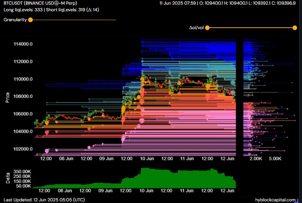Click the 5.00K histogram axis label

[x=275, y=159]
